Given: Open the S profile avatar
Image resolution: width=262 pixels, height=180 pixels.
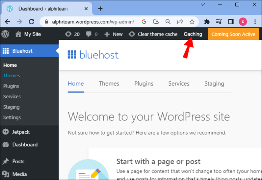Looking at the screenshot, I should 243,22.
